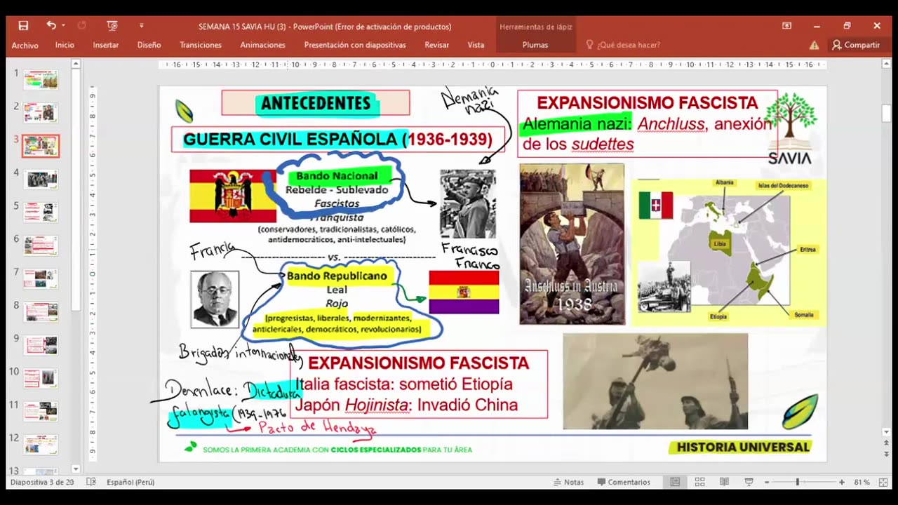Click the Compartir share button
Viewport: 898px width, 505px height.
856,45
